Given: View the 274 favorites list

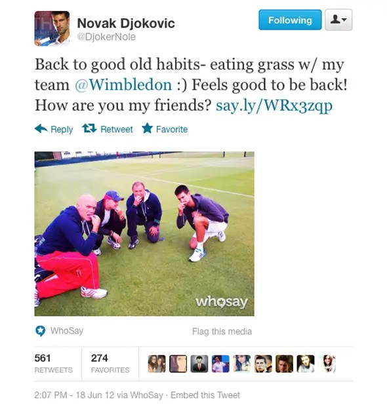Looking at the screenshot, I should coord(110,363).
